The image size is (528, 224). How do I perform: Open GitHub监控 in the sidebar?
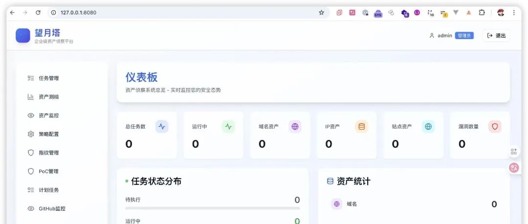(62, 208)
